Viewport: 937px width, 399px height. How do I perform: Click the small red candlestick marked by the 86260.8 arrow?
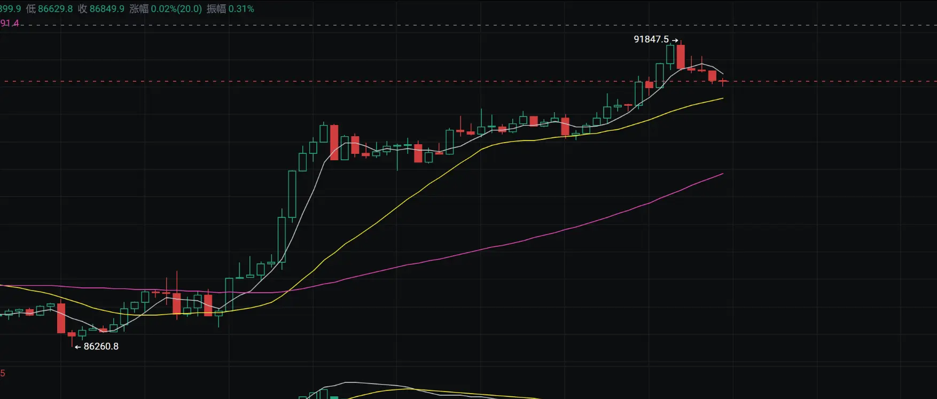pos(72,336)
